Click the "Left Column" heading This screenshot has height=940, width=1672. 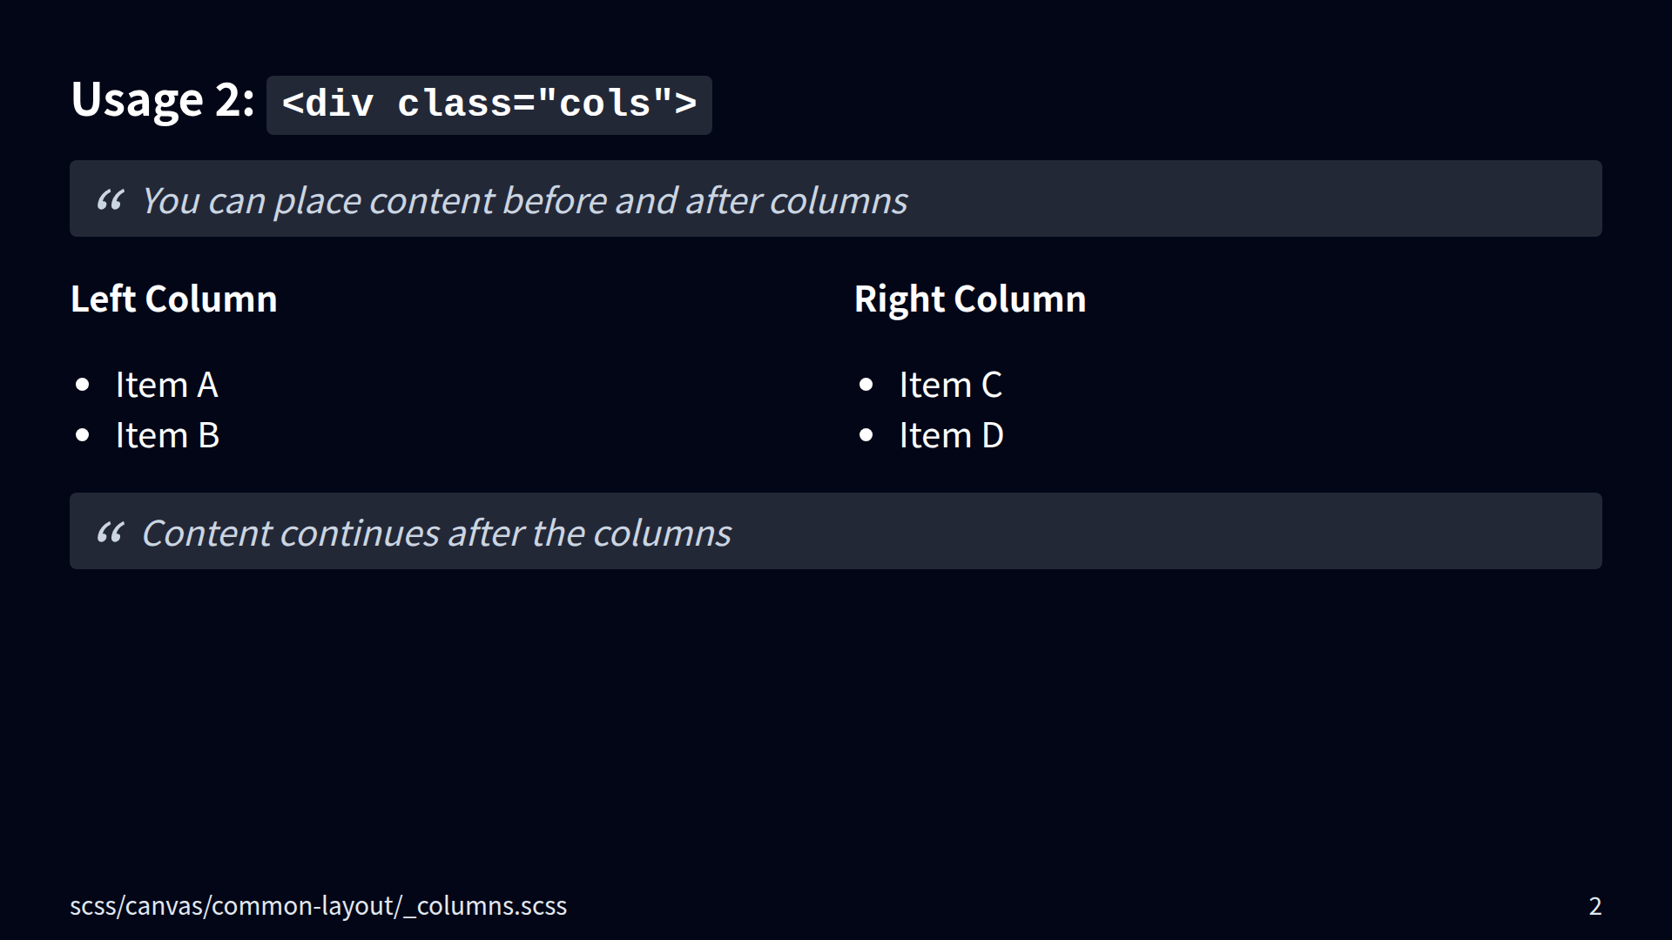click(x=174, y=299)
